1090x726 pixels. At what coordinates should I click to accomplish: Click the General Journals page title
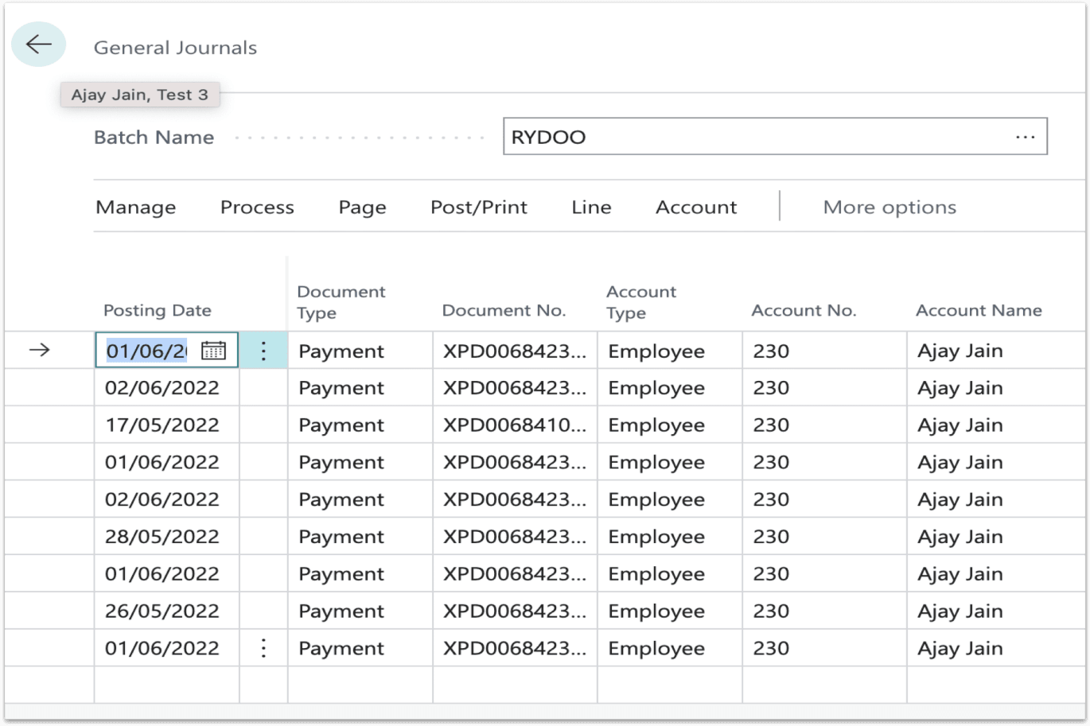tap(176, 48)
